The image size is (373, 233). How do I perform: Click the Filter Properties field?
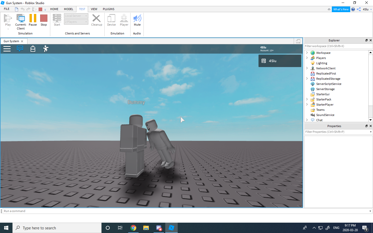point(338,132)
